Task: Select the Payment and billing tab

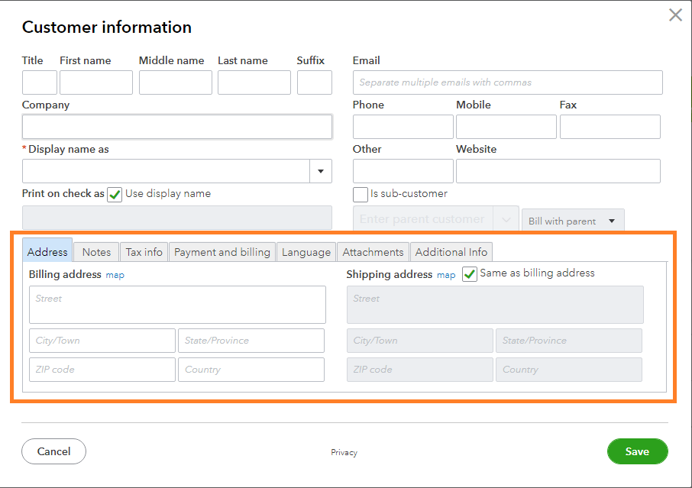Action: 222,252
